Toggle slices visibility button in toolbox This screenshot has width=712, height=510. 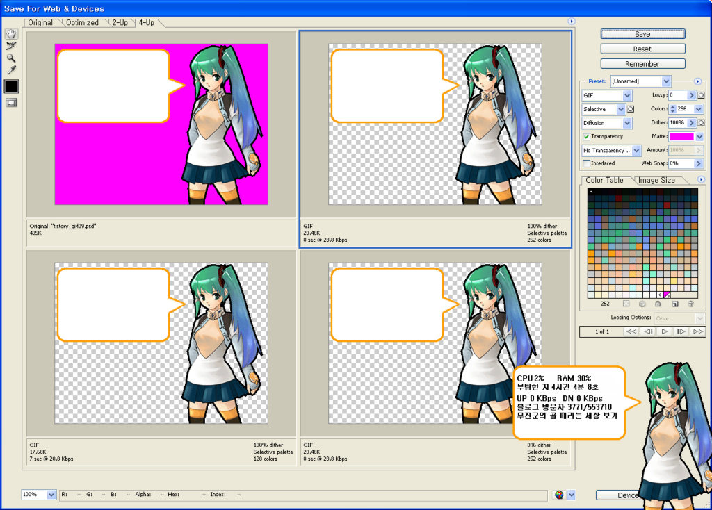[11, 103]
